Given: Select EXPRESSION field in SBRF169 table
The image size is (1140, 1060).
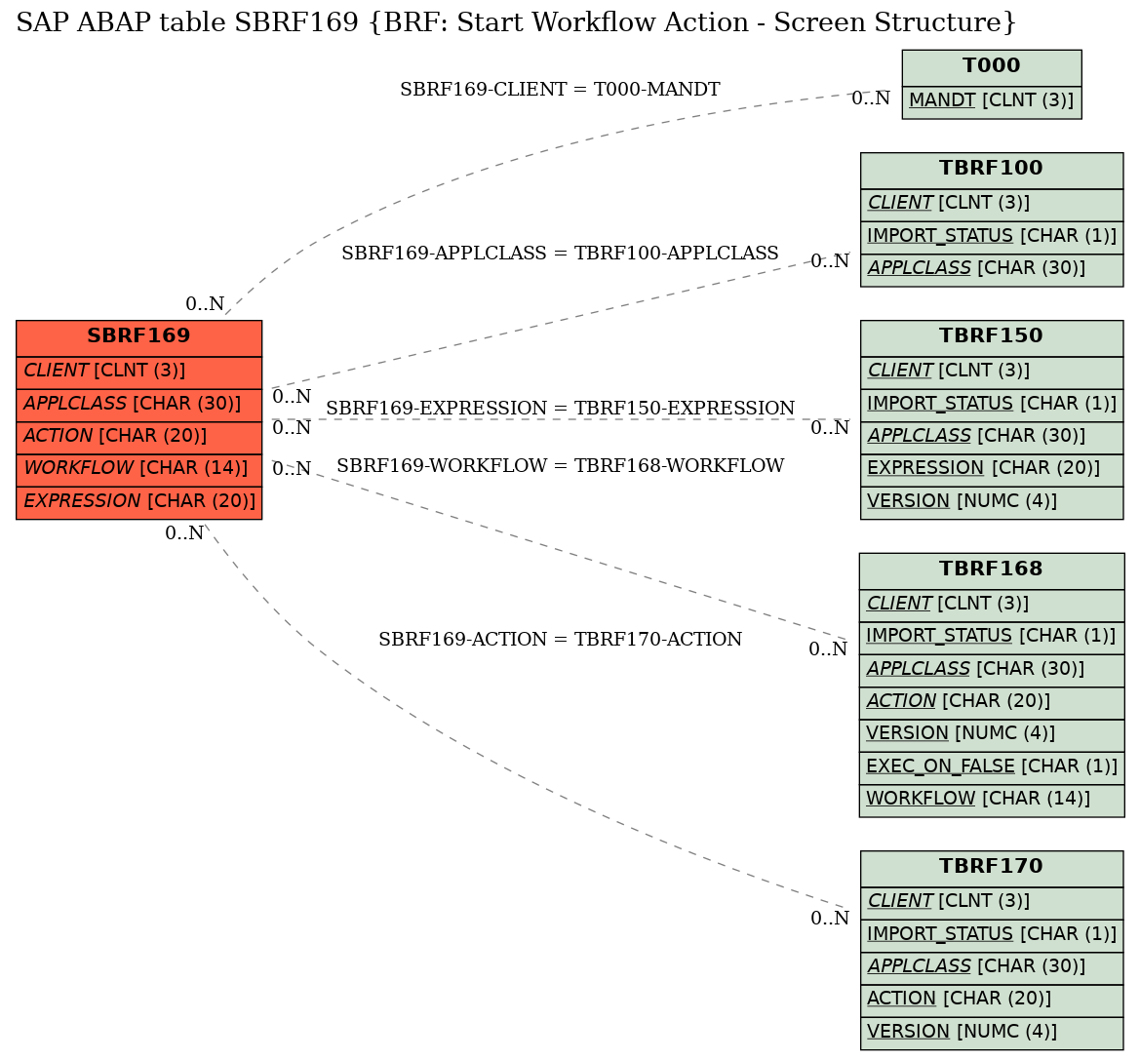Looking at the screenshot, I should [x=138, y=502].
